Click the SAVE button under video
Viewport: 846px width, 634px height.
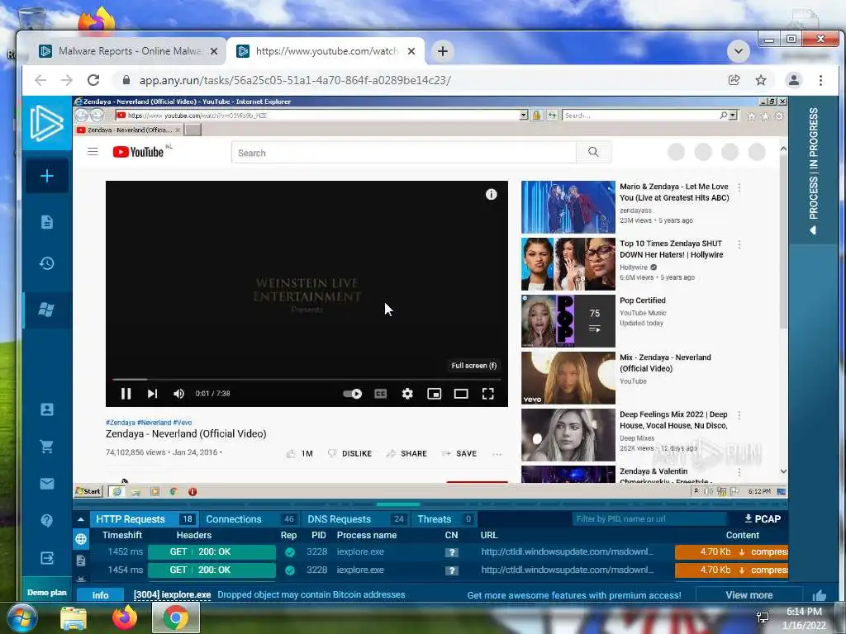459,453
